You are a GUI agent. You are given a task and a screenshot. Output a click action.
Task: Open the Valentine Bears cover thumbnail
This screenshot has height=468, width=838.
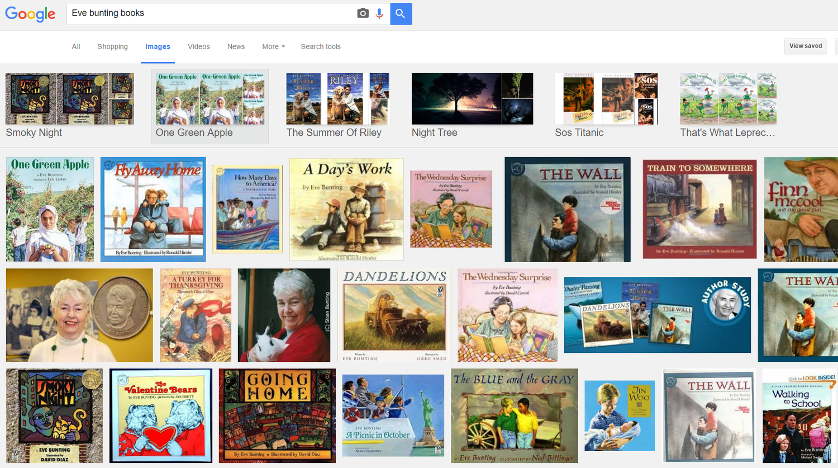[x=161, y=415]
